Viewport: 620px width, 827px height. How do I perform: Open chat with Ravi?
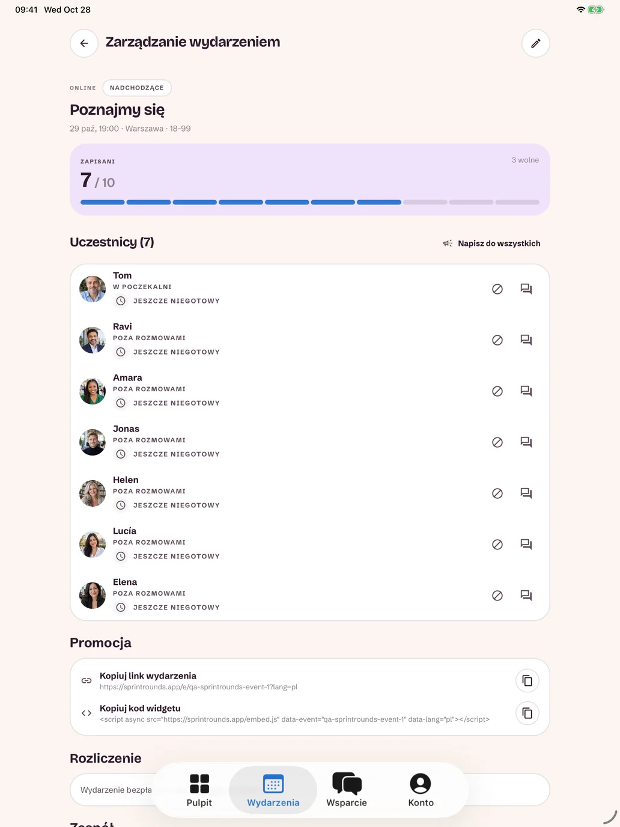(526, 340)
